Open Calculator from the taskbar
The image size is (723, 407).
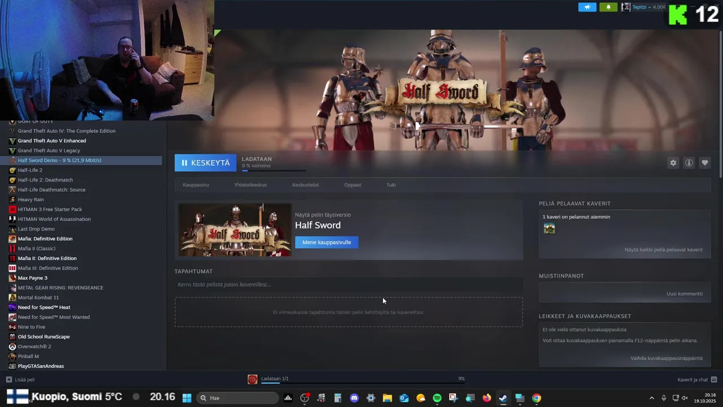(x=338, y=398)
